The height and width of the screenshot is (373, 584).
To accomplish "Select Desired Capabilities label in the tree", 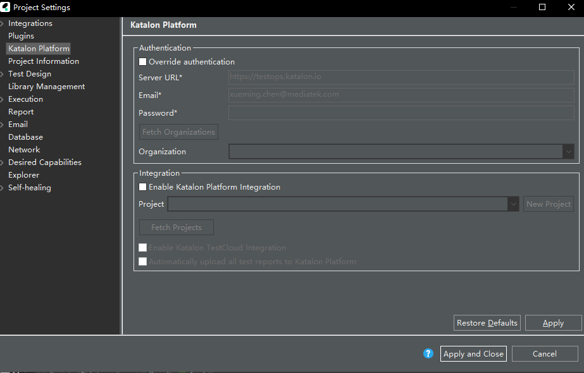I will [x=45, y=162].
